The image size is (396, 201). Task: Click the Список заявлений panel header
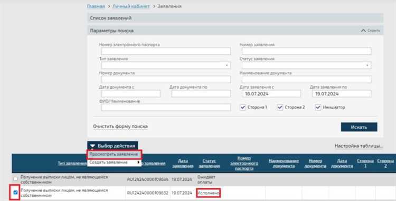pos(235,18)
